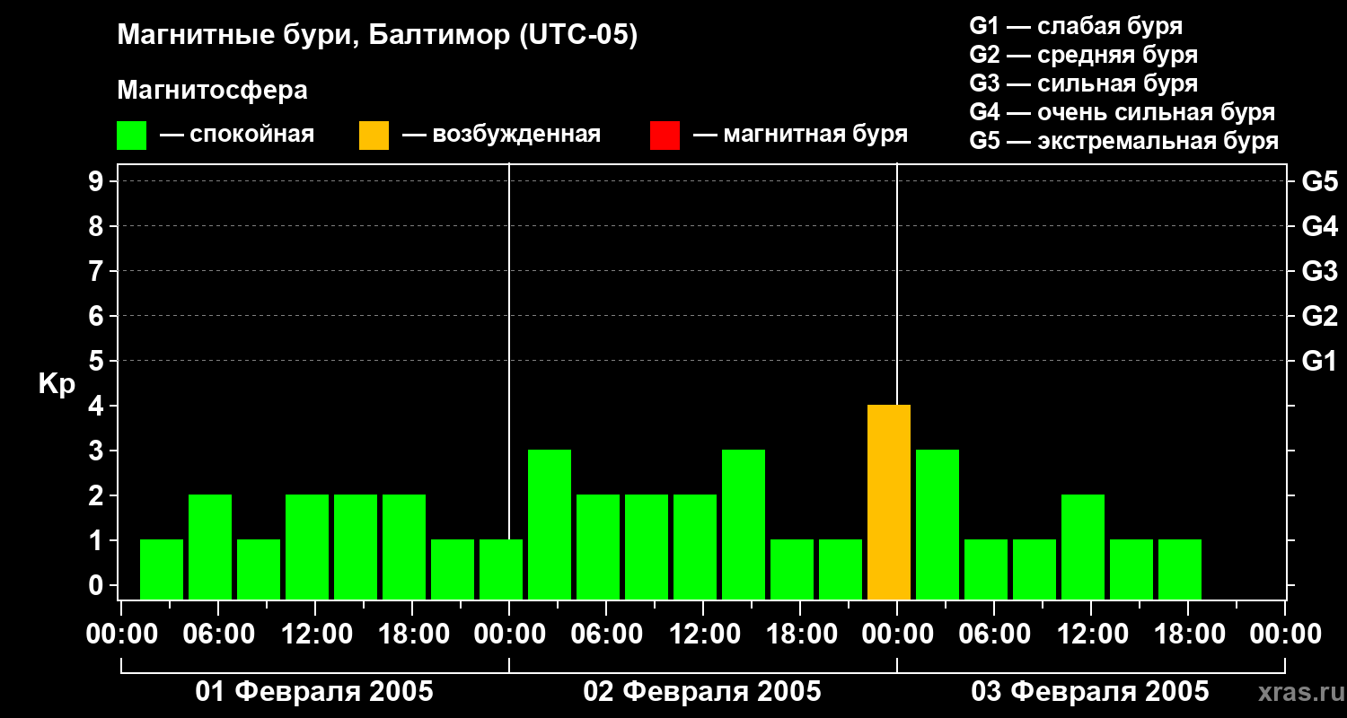This screenshot has width=1347, height=718.
Task: Click the last green bar on 03 February
Action: [1180, 570]
